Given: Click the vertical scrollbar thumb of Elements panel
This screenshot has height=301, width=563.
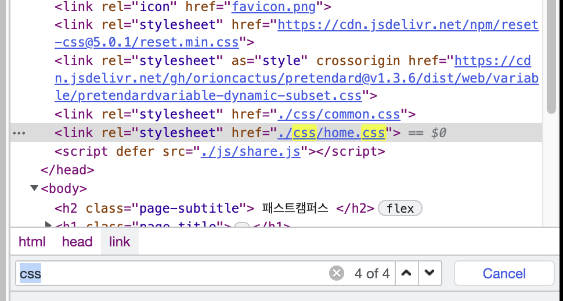Looking at the screenshot, I should click(551, 58).
